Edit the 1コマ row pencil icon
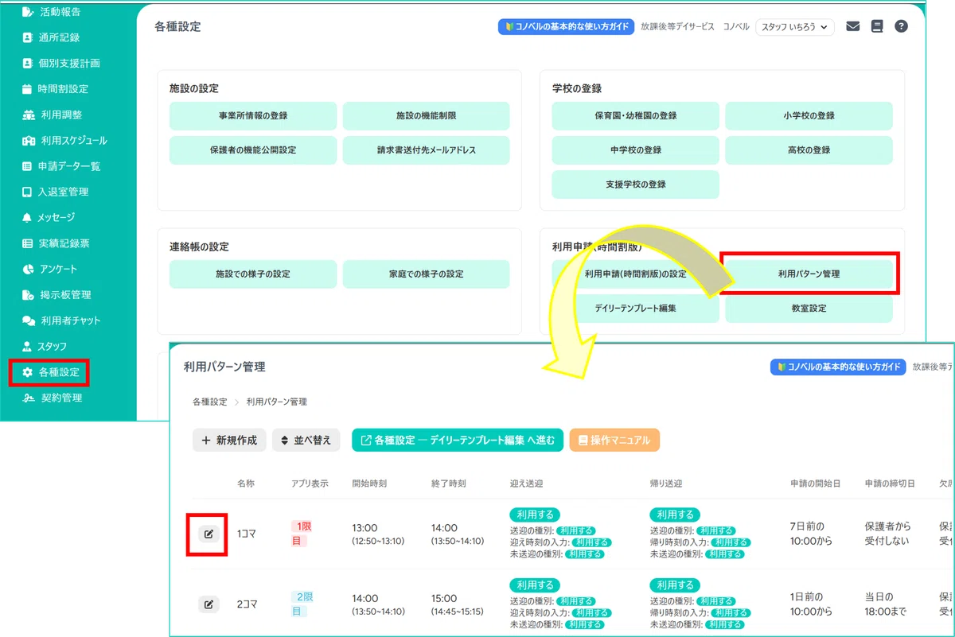Screen dimensions: 955x637 [x=209, y=534]
